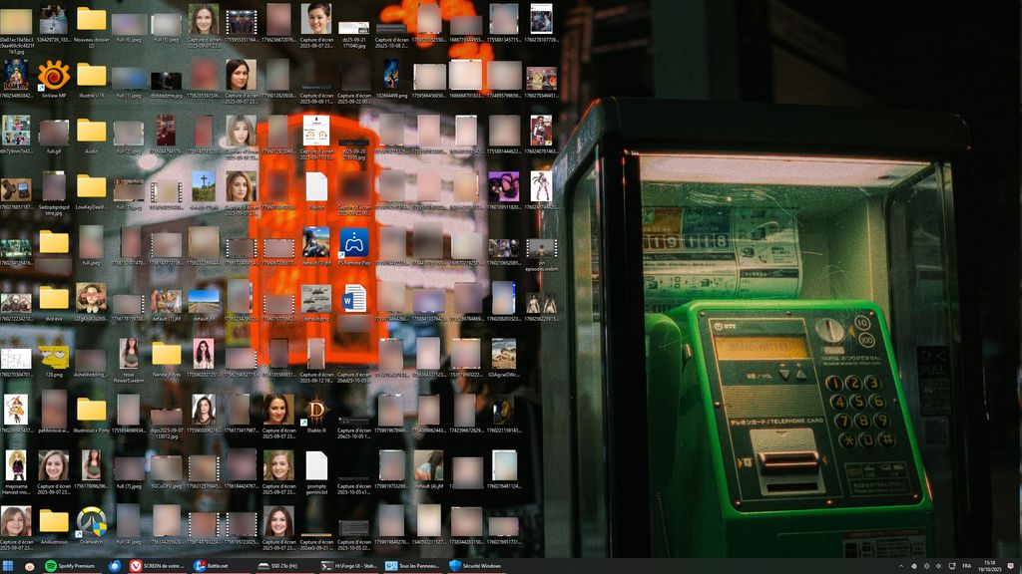Viewport: 1022px width, 574px height.
Task: Select the 'Sadzqdqzdqzd titre.jpg' file
Action: point(54,194)
